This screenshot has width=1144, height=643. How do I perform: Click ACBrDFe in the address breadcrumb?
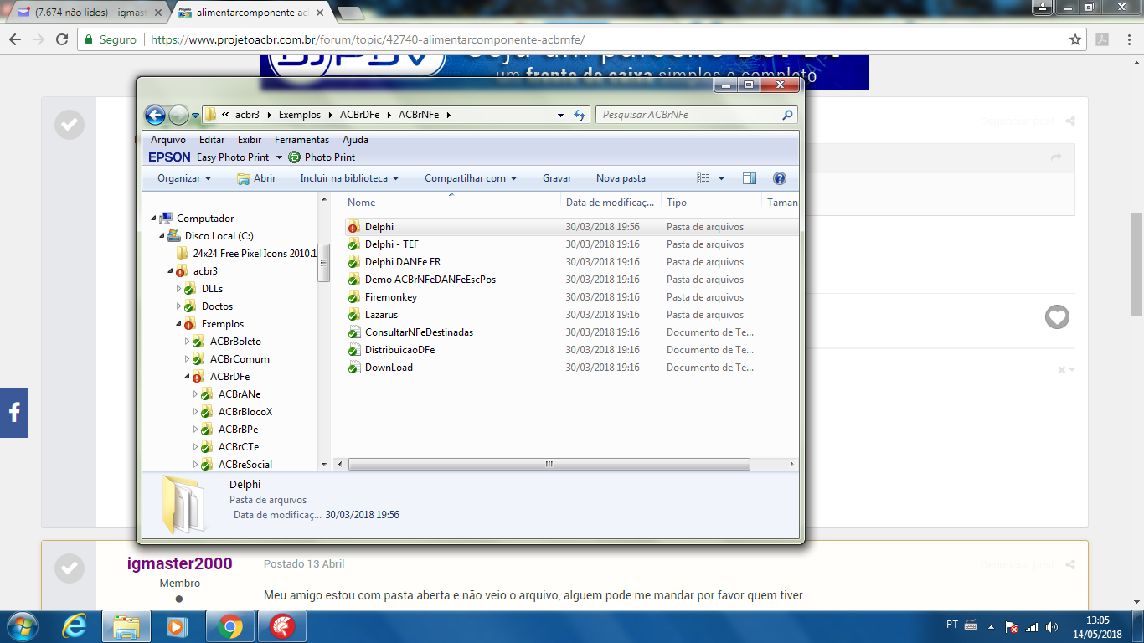(x=359, y=115)
